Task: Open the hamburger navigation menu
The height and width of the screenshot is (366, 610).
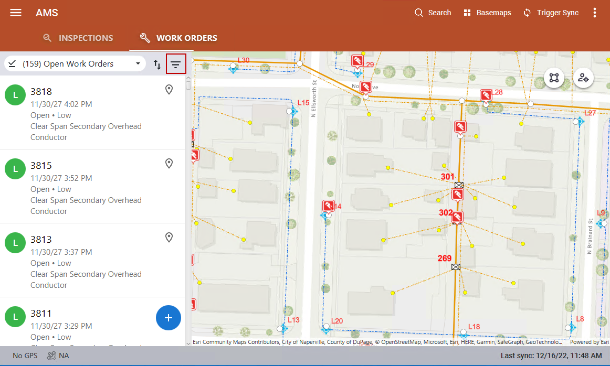Action: pyautogui.click(x=16, y=13)
